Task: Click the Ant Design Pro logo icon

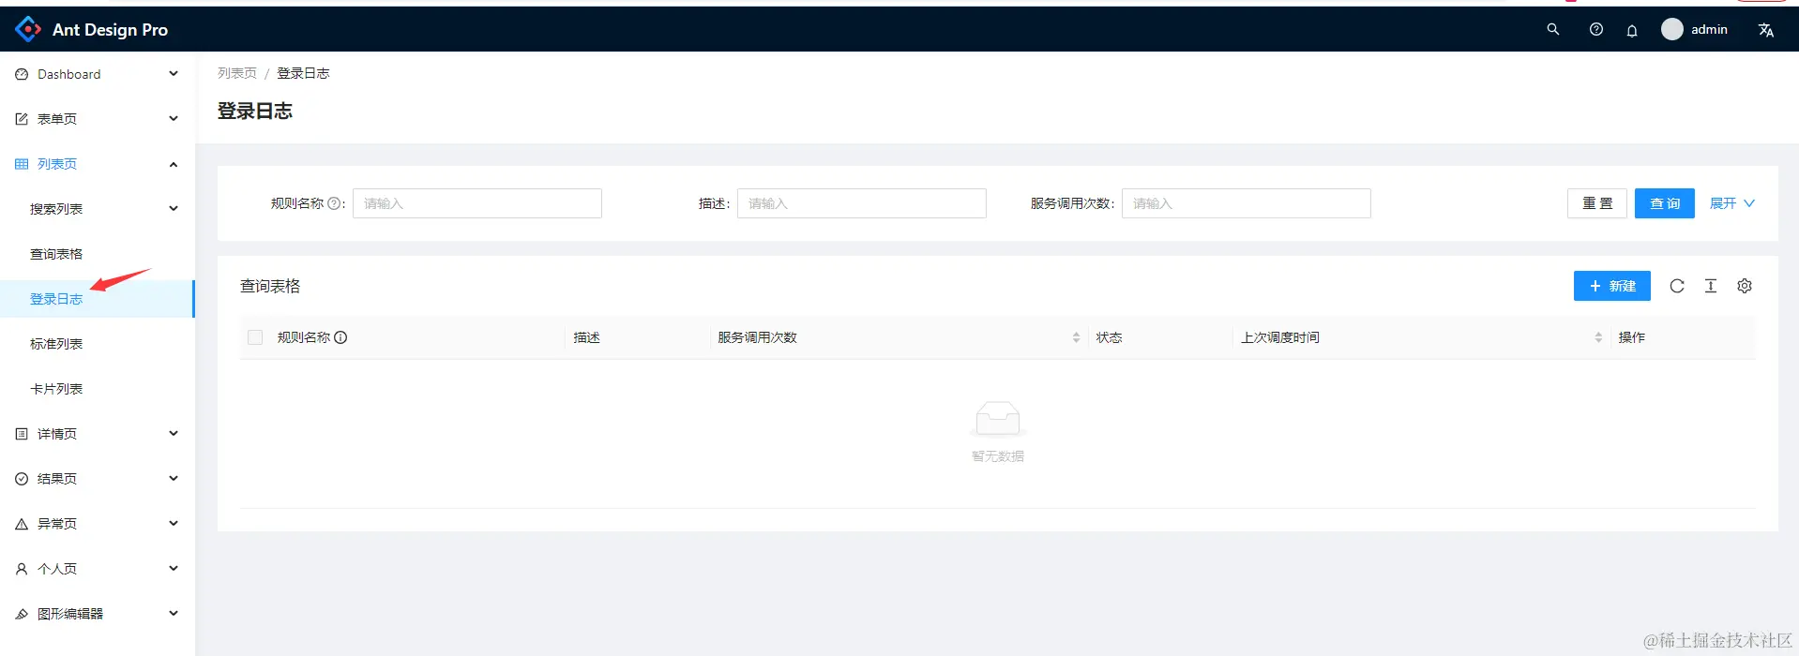Action: [x=28, y=30]
